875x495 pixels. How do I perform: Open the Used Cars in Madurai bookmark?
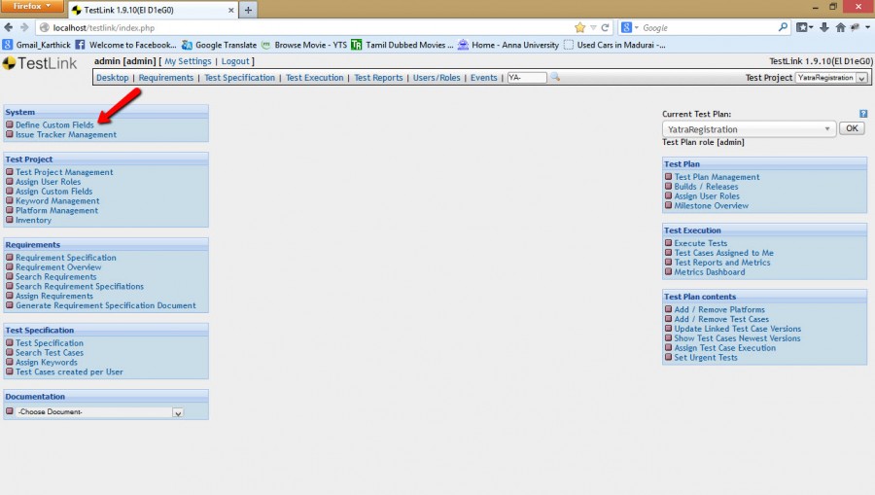pos(614,45)
